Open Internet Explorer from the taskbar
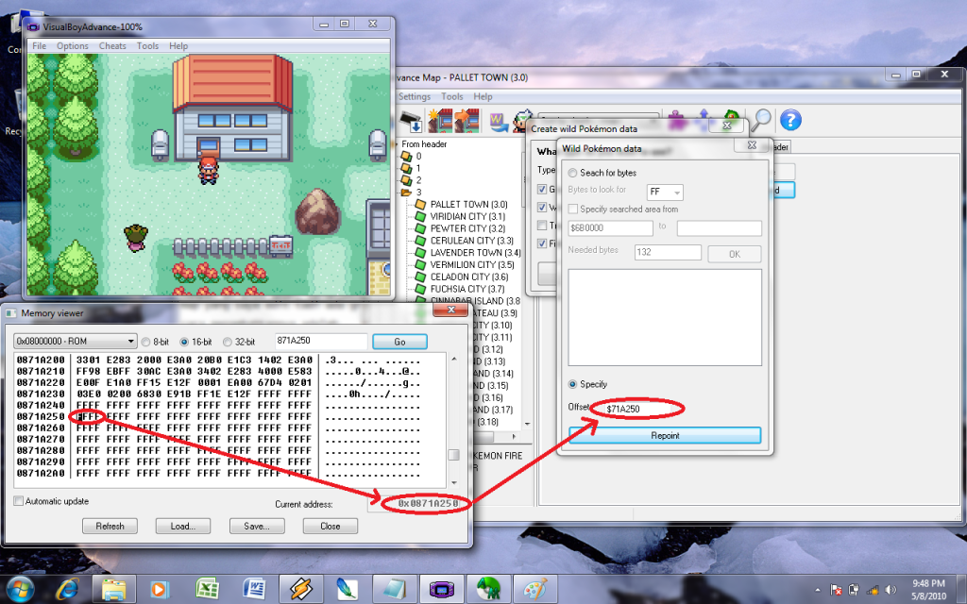The image size is (967, 604). pyautogui.click(x=67, y=589)
